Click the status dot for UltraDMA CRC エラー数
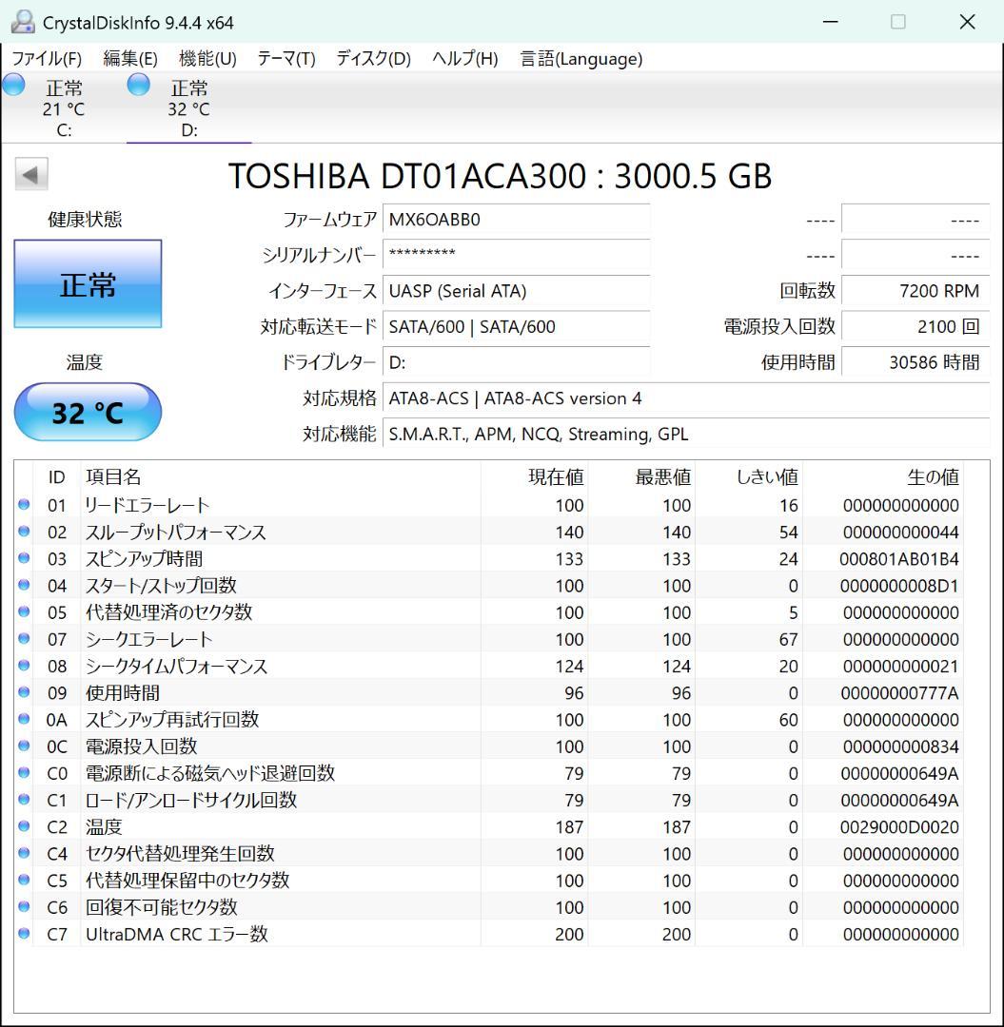 click(x=22, y=934)
